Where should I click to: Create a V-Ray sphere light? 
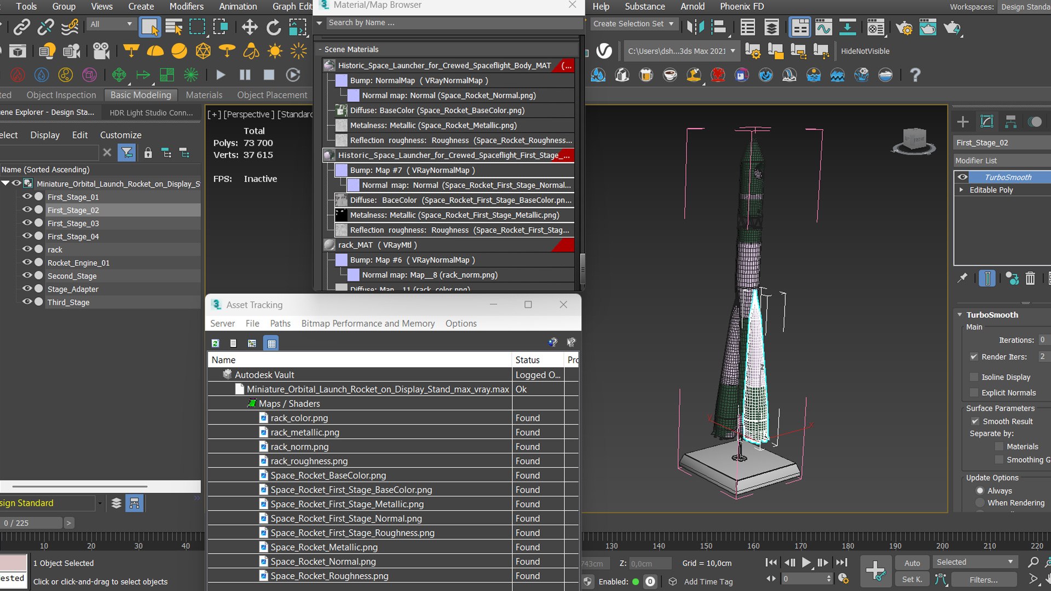click(x=179, y=51)
